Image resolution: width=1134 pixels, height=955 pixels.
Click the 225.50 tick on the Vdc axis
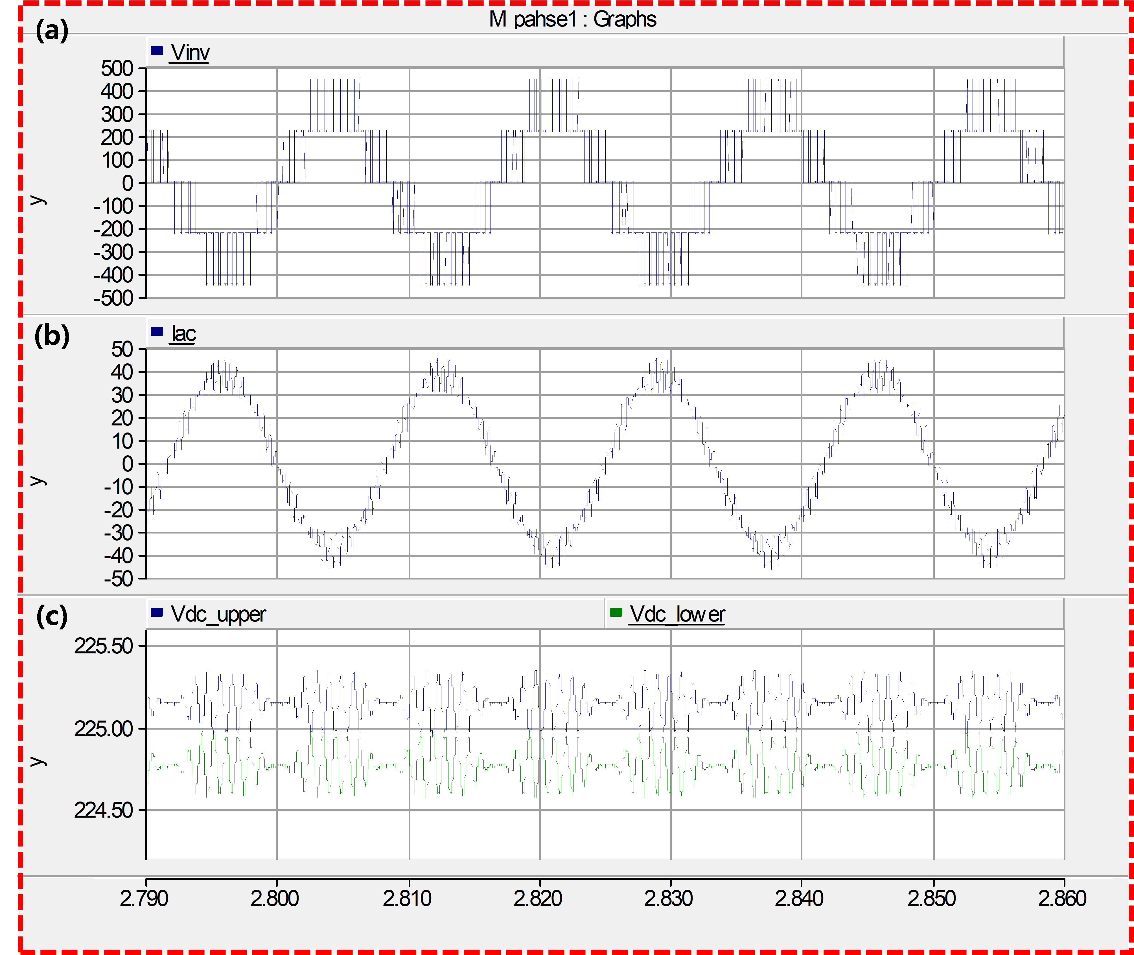(x=103, y=646)
